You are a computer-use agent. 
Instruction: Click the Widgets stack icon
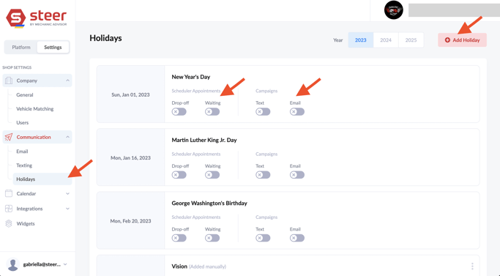coord(9,224)
